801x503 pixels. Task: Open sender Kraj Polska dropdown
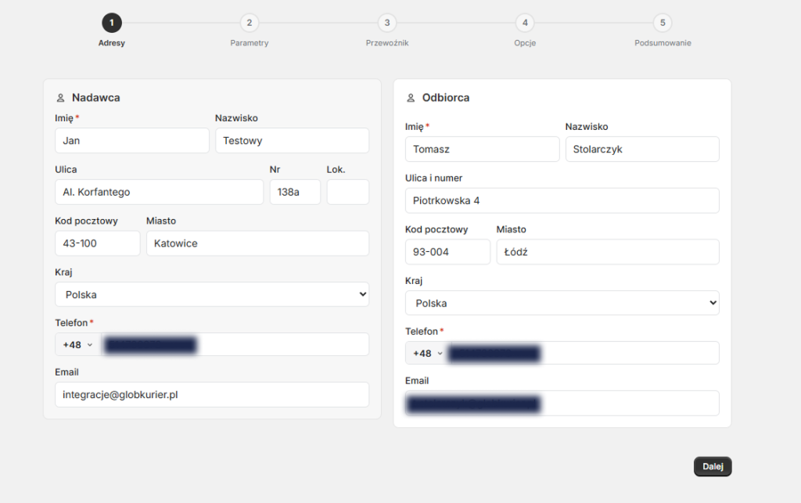[x=212, y=295]
